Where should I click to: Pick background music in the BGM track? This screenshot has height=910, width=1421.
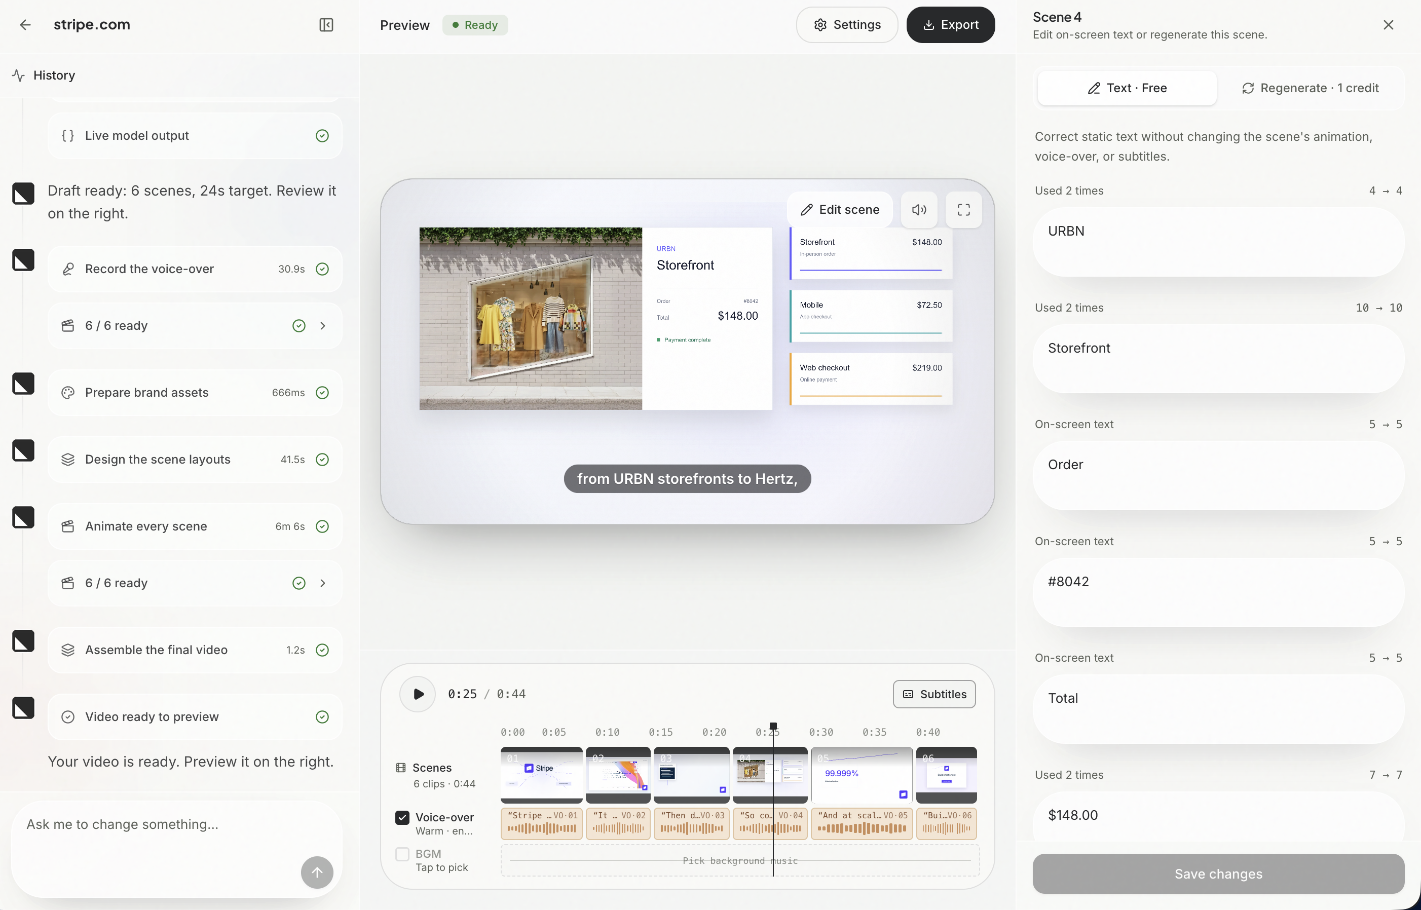(x=740, y=861)
